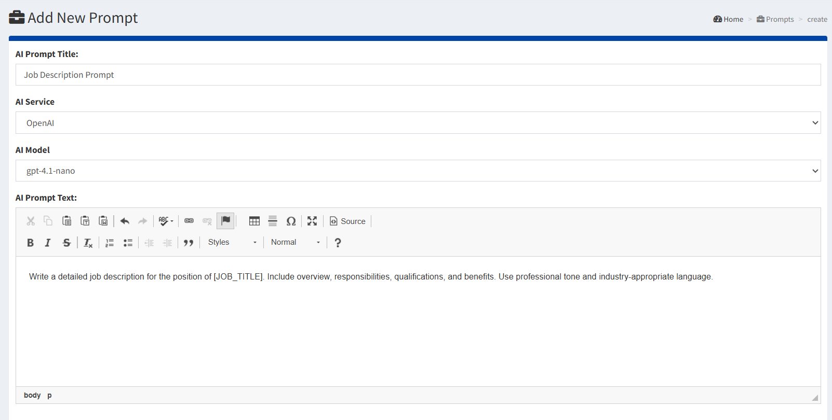
Task: Toggle Italic formatting
Action: click(48, 243)
